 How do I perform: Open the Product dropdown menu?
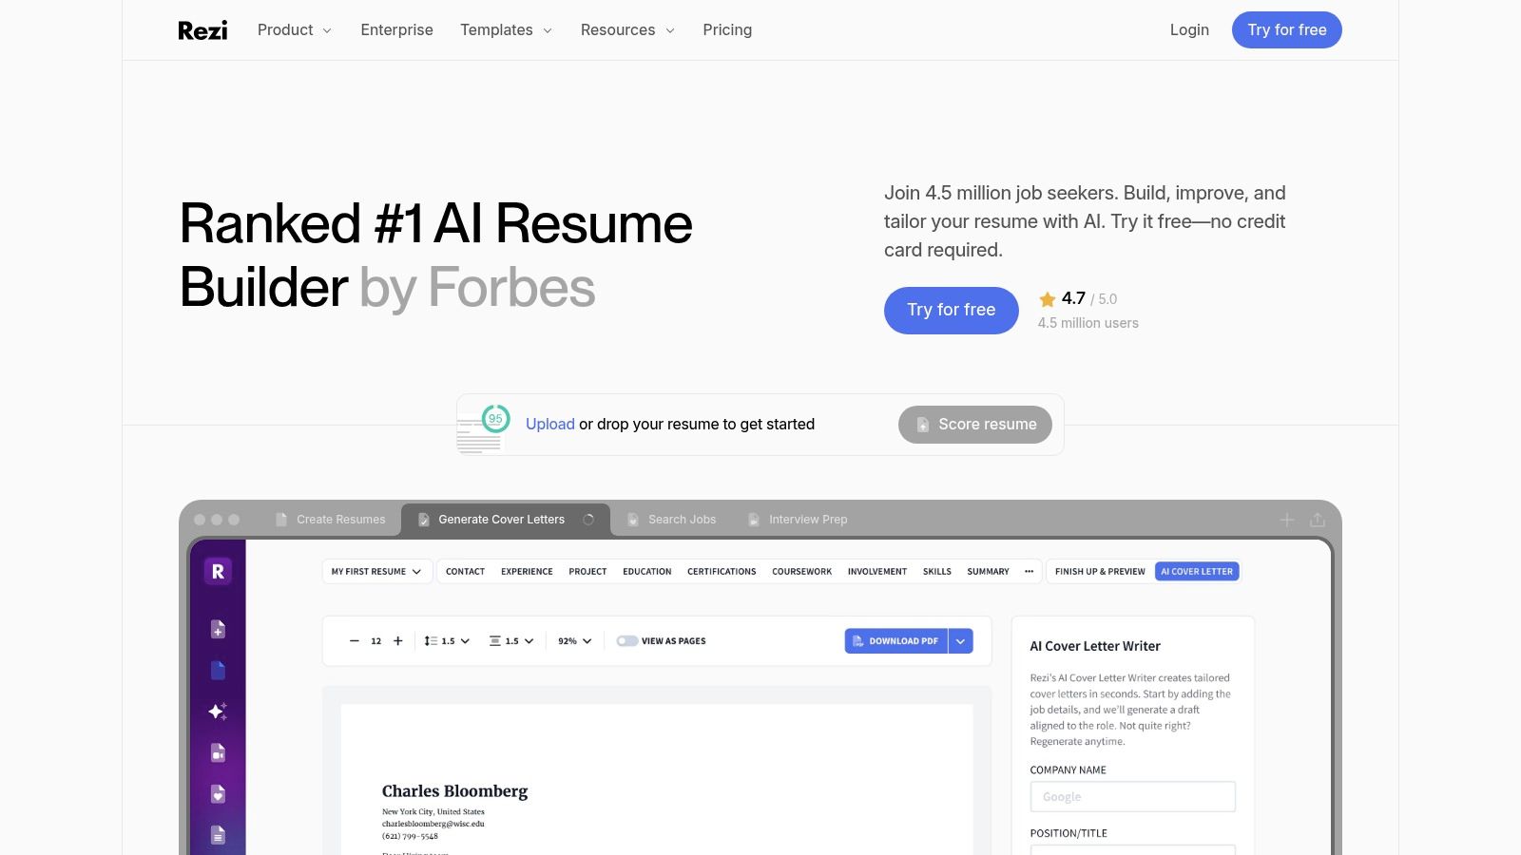tap(295, 30)
